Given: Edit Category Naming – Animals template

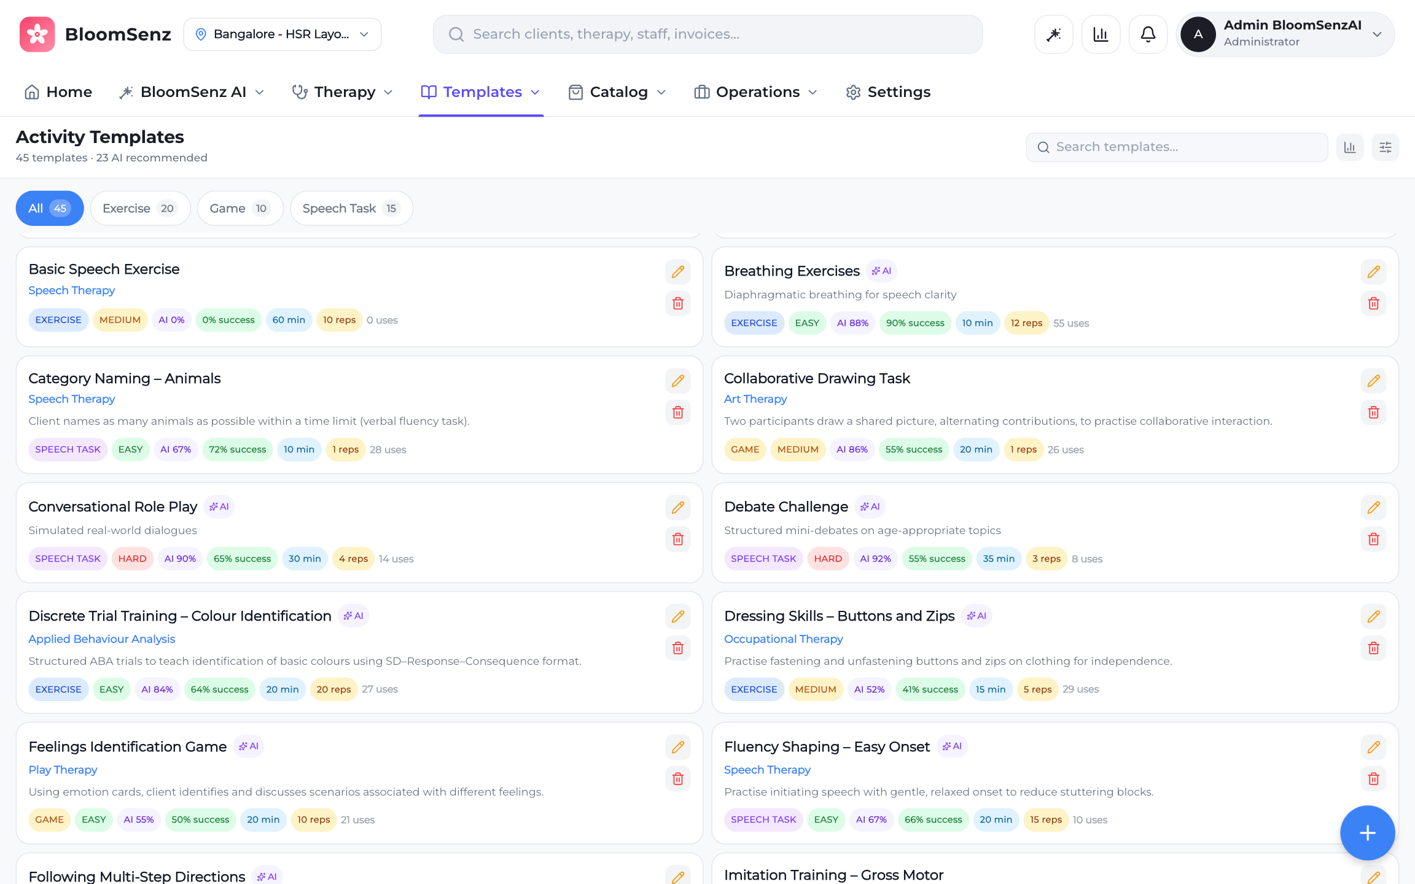Looking at the screenshot, I should [678, 381].
